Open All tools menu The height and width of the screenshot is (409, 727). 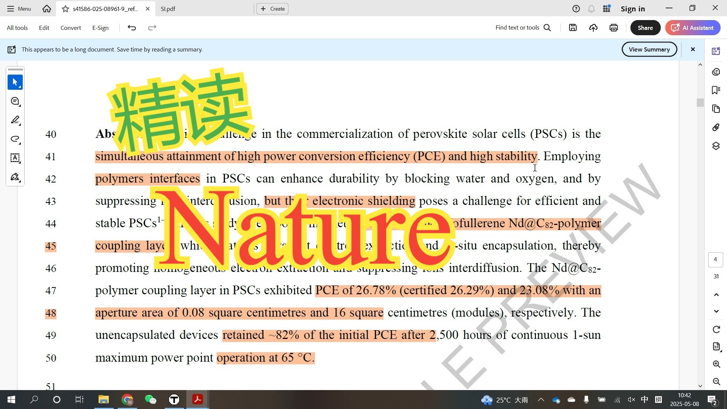pos(17,28)
